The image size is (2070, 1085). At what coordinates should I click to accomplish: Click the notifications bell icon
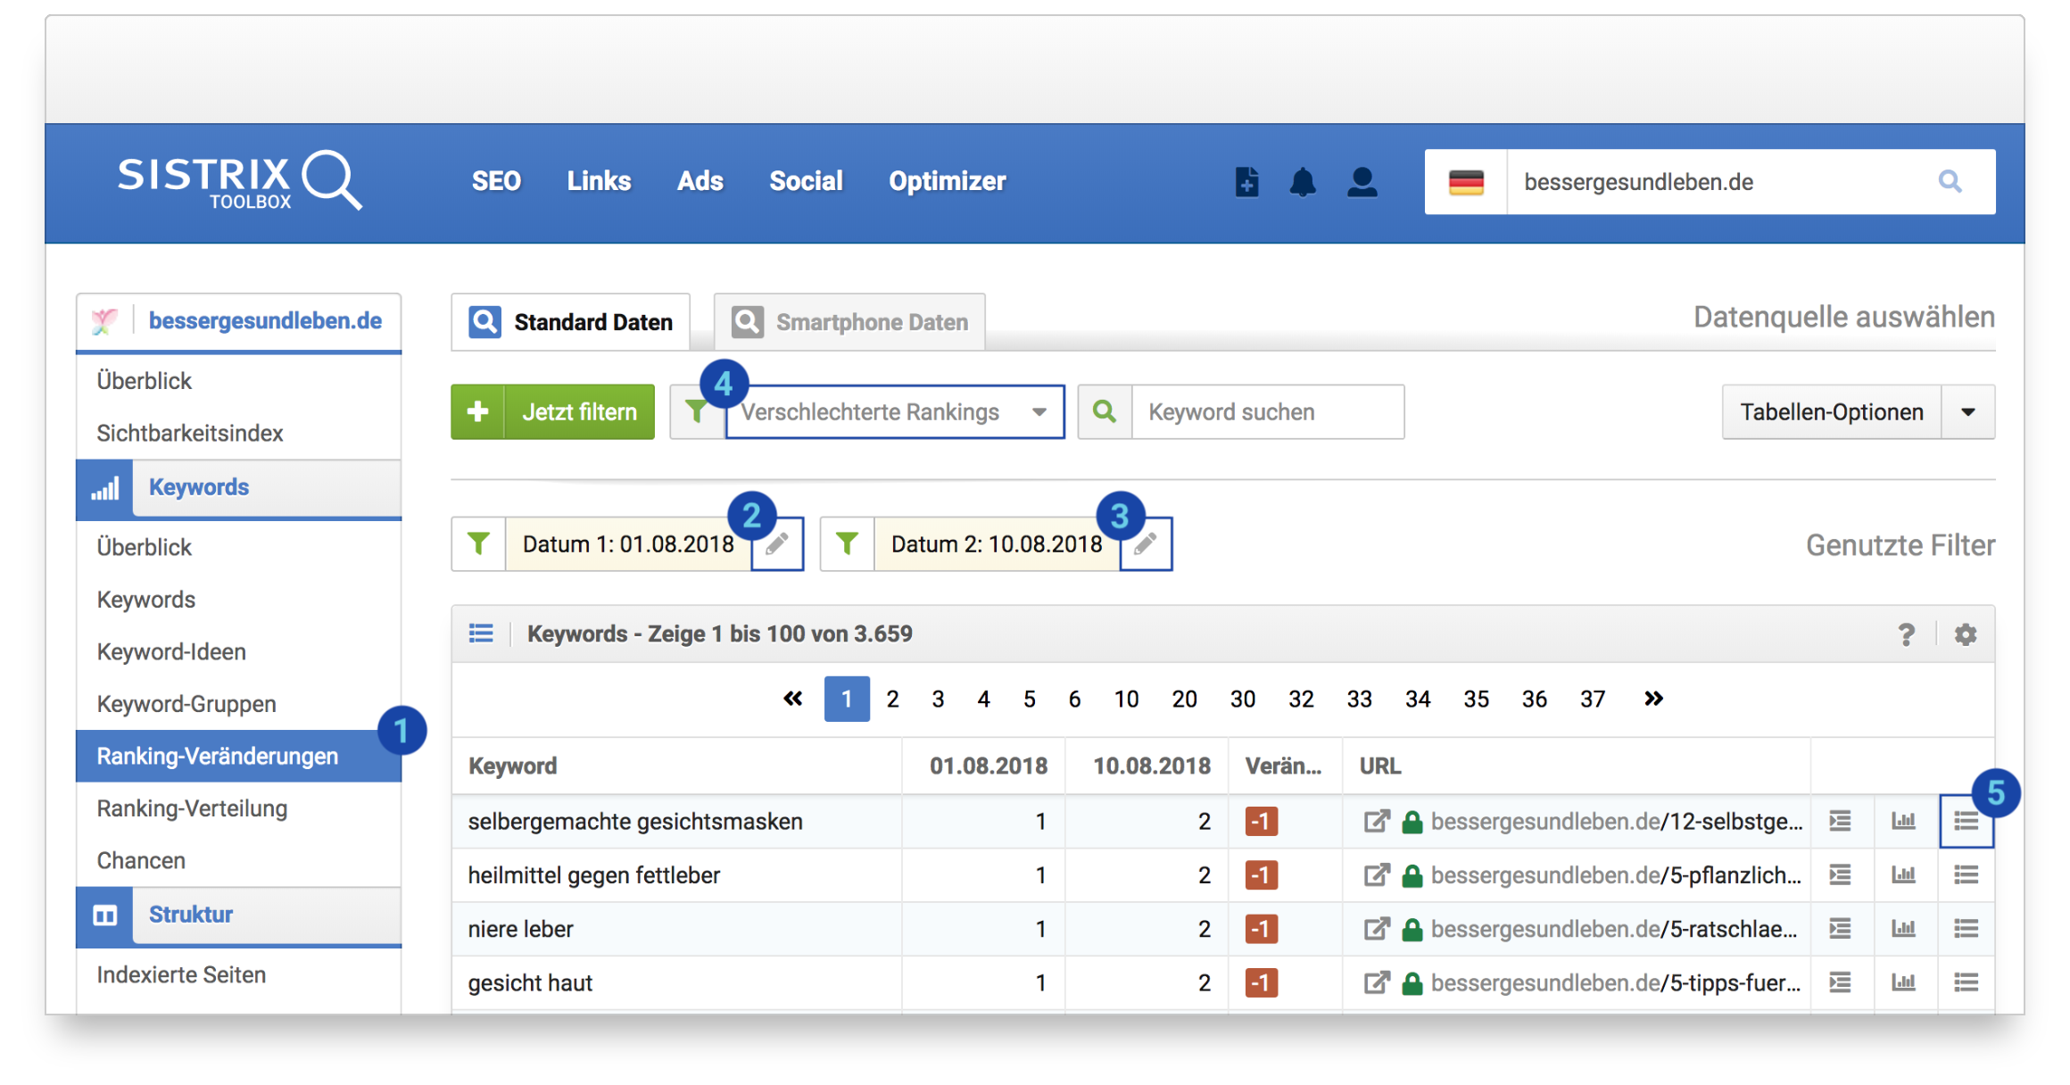point(1303,182)
